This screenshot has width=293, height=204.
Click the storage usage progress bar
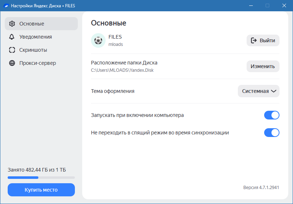pyautogui.click(x=41, y=177)
